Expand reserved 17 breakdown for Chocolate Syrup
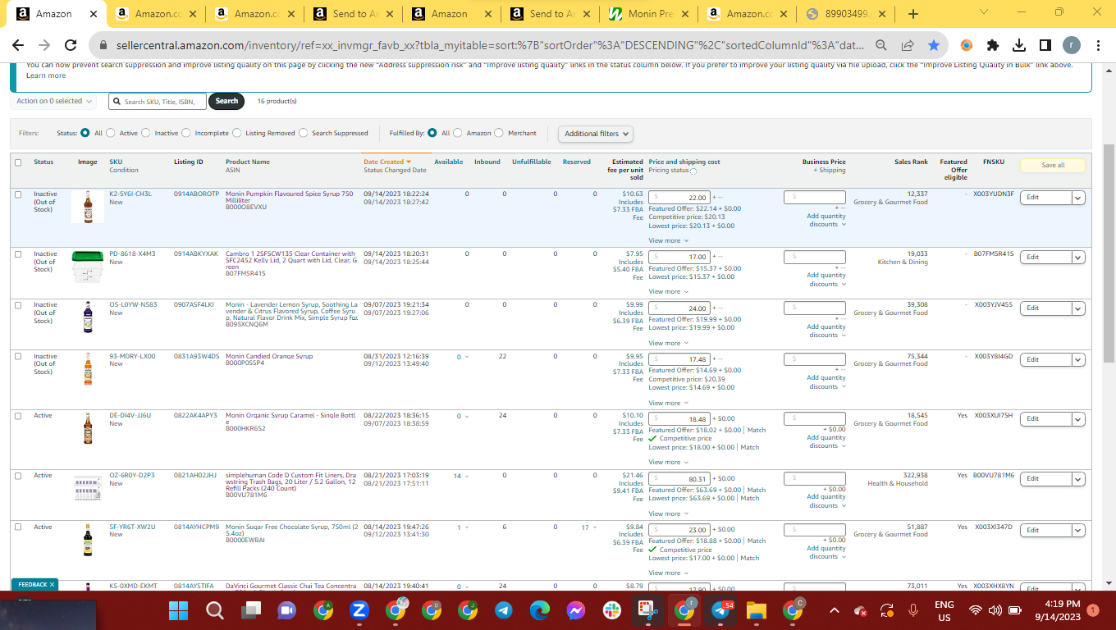 click(589, 527)
